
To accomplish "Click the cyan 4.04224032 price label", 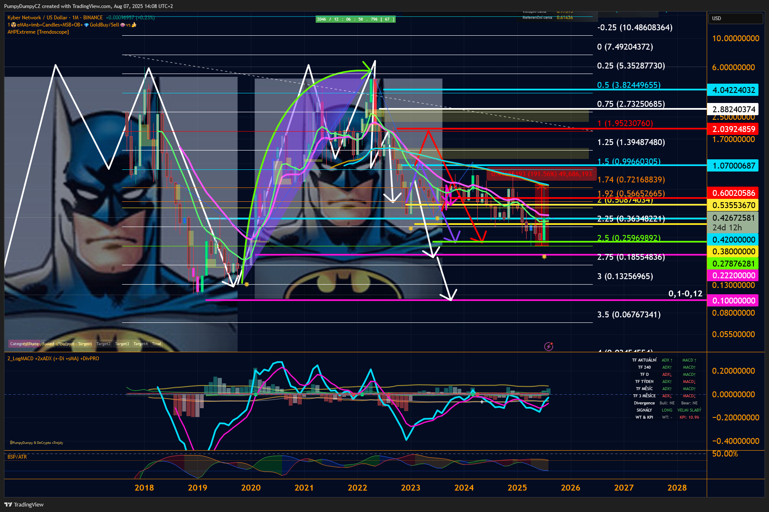I will click(x=733, y=90).
